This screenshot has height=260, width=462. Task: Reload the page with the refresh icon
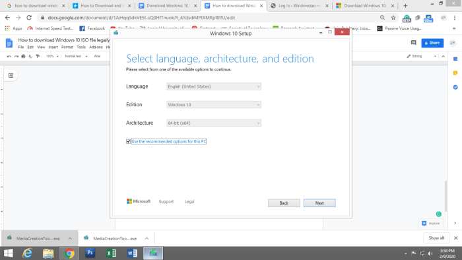coord(29,18)
